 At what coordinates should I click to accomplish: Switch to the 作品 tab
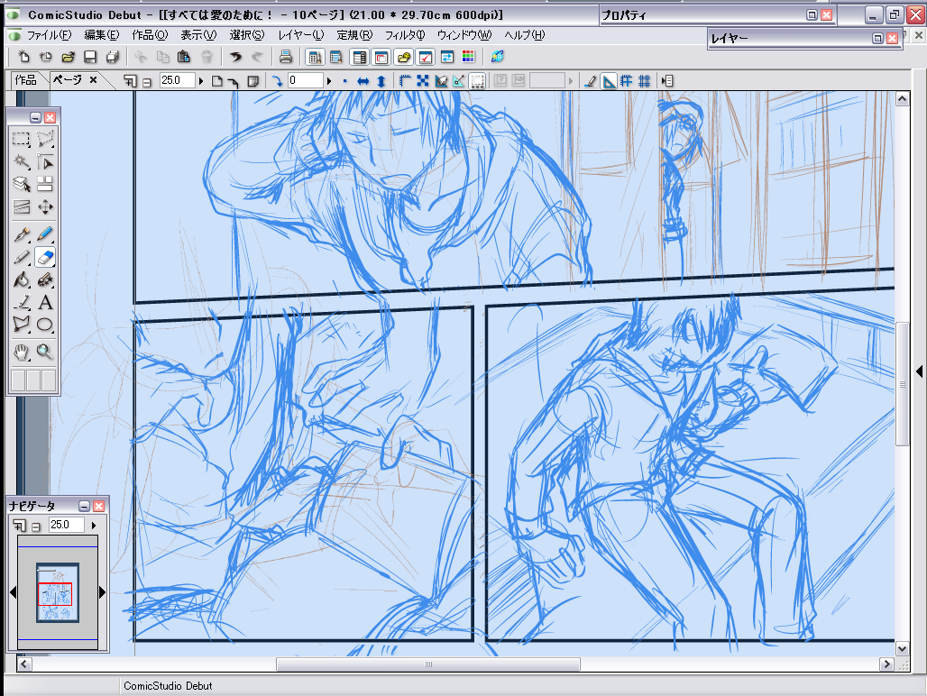coord(25,79)
